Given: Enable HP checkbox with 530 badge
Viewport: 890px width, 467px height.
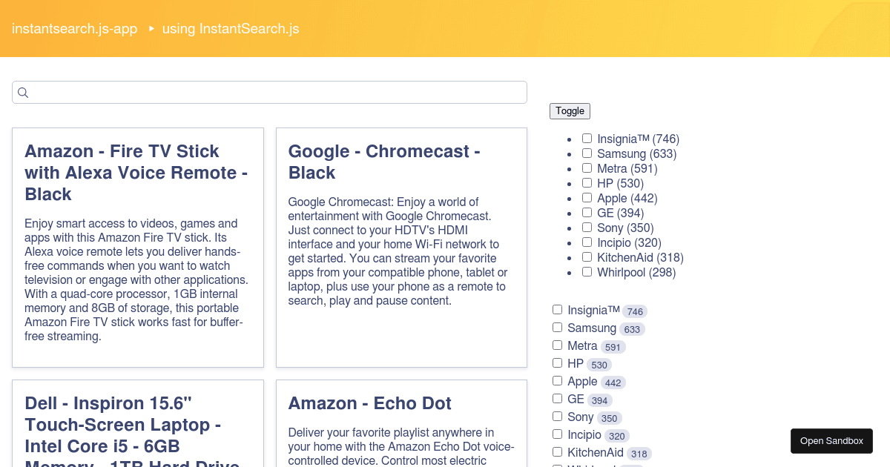Looking at the screenshot, I should coord(557,363).
